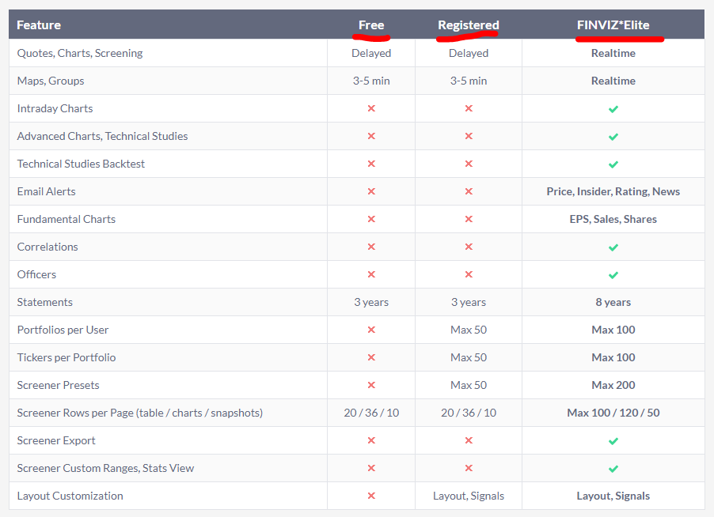Image resolution: width=714 pixels, height=517 pixels.
Task: Click the Registered X in Technical Studies Backtest row
Action: pyautogui.click(x=469, y=164)
